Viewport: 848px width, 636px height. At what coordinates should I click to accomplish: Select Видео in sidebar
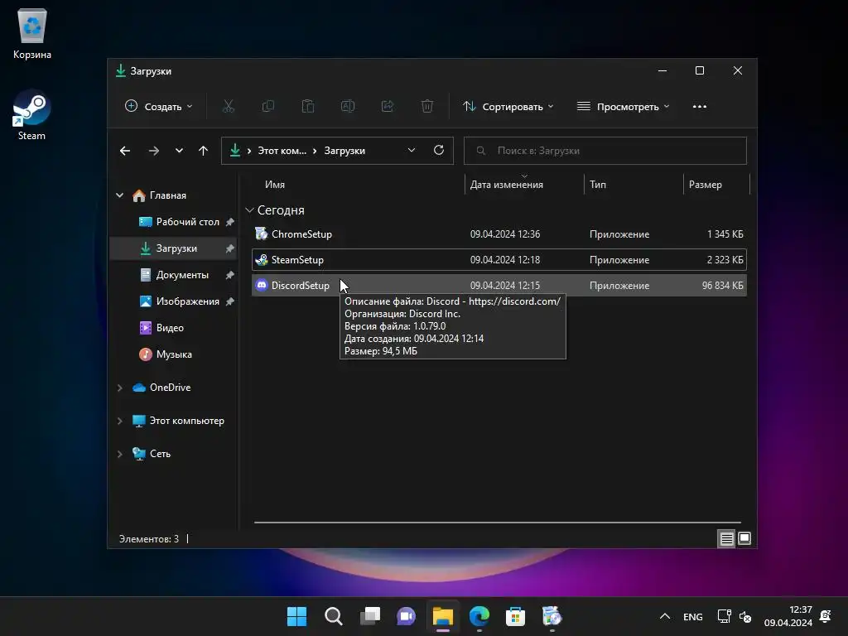(173, 328)
